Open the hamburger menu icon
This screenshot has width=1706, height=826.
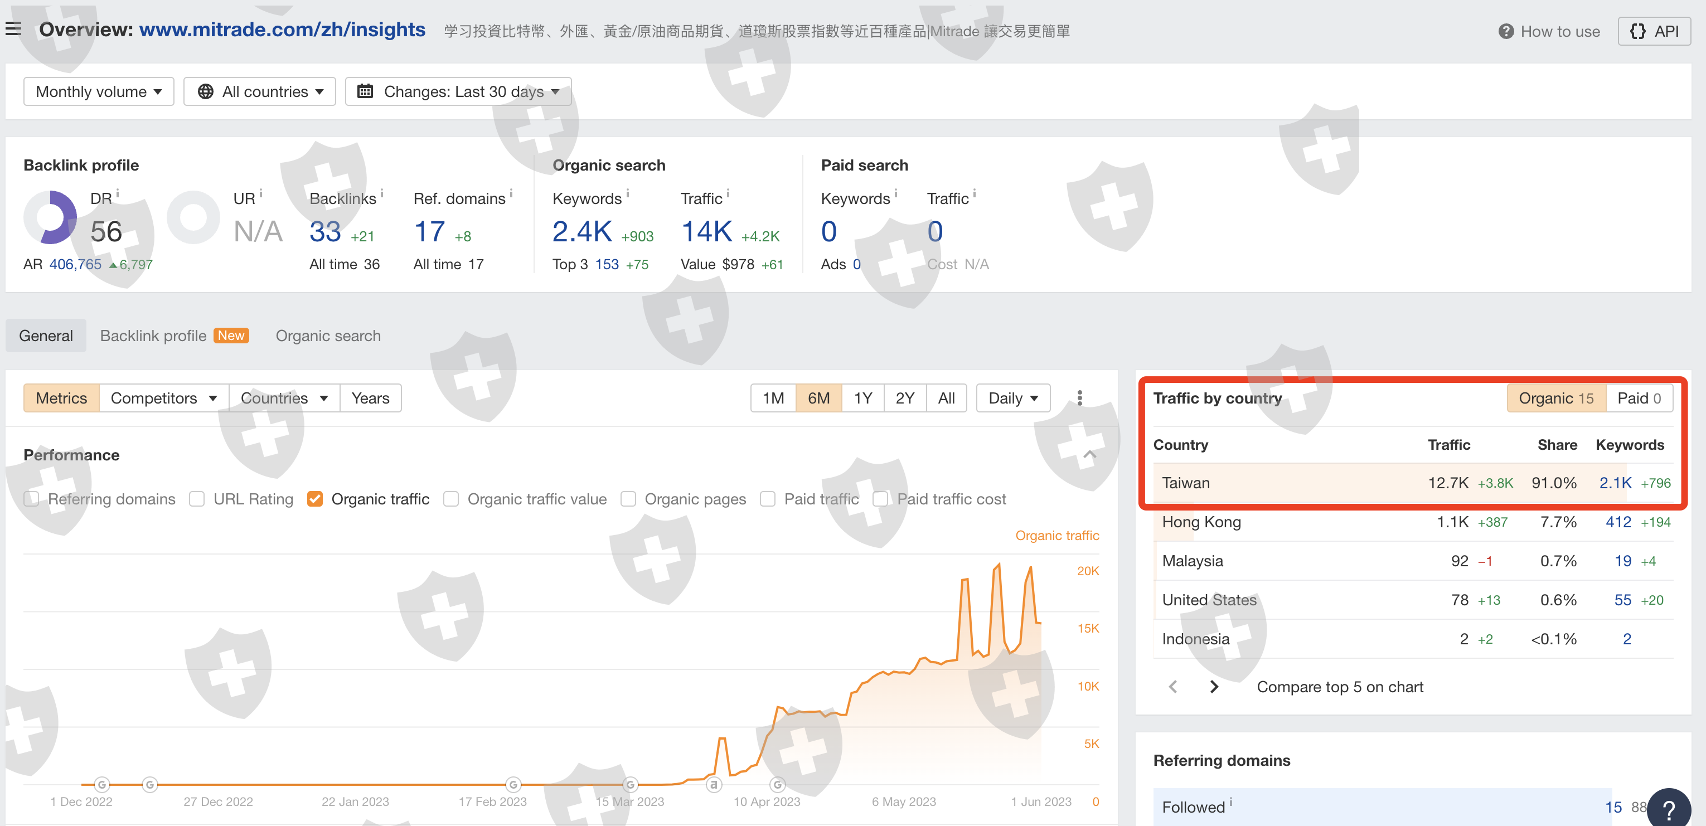click(x=13, y=29)
